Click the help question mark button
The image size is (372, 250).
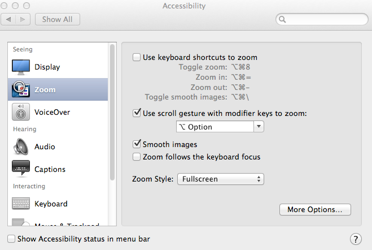[x=356, y=239]
